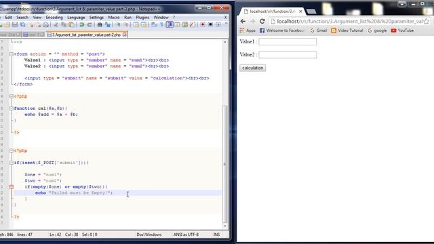This screenshot has height=244, width=434.
Task: Click Chrome's forward arrow
Action: 252,21
